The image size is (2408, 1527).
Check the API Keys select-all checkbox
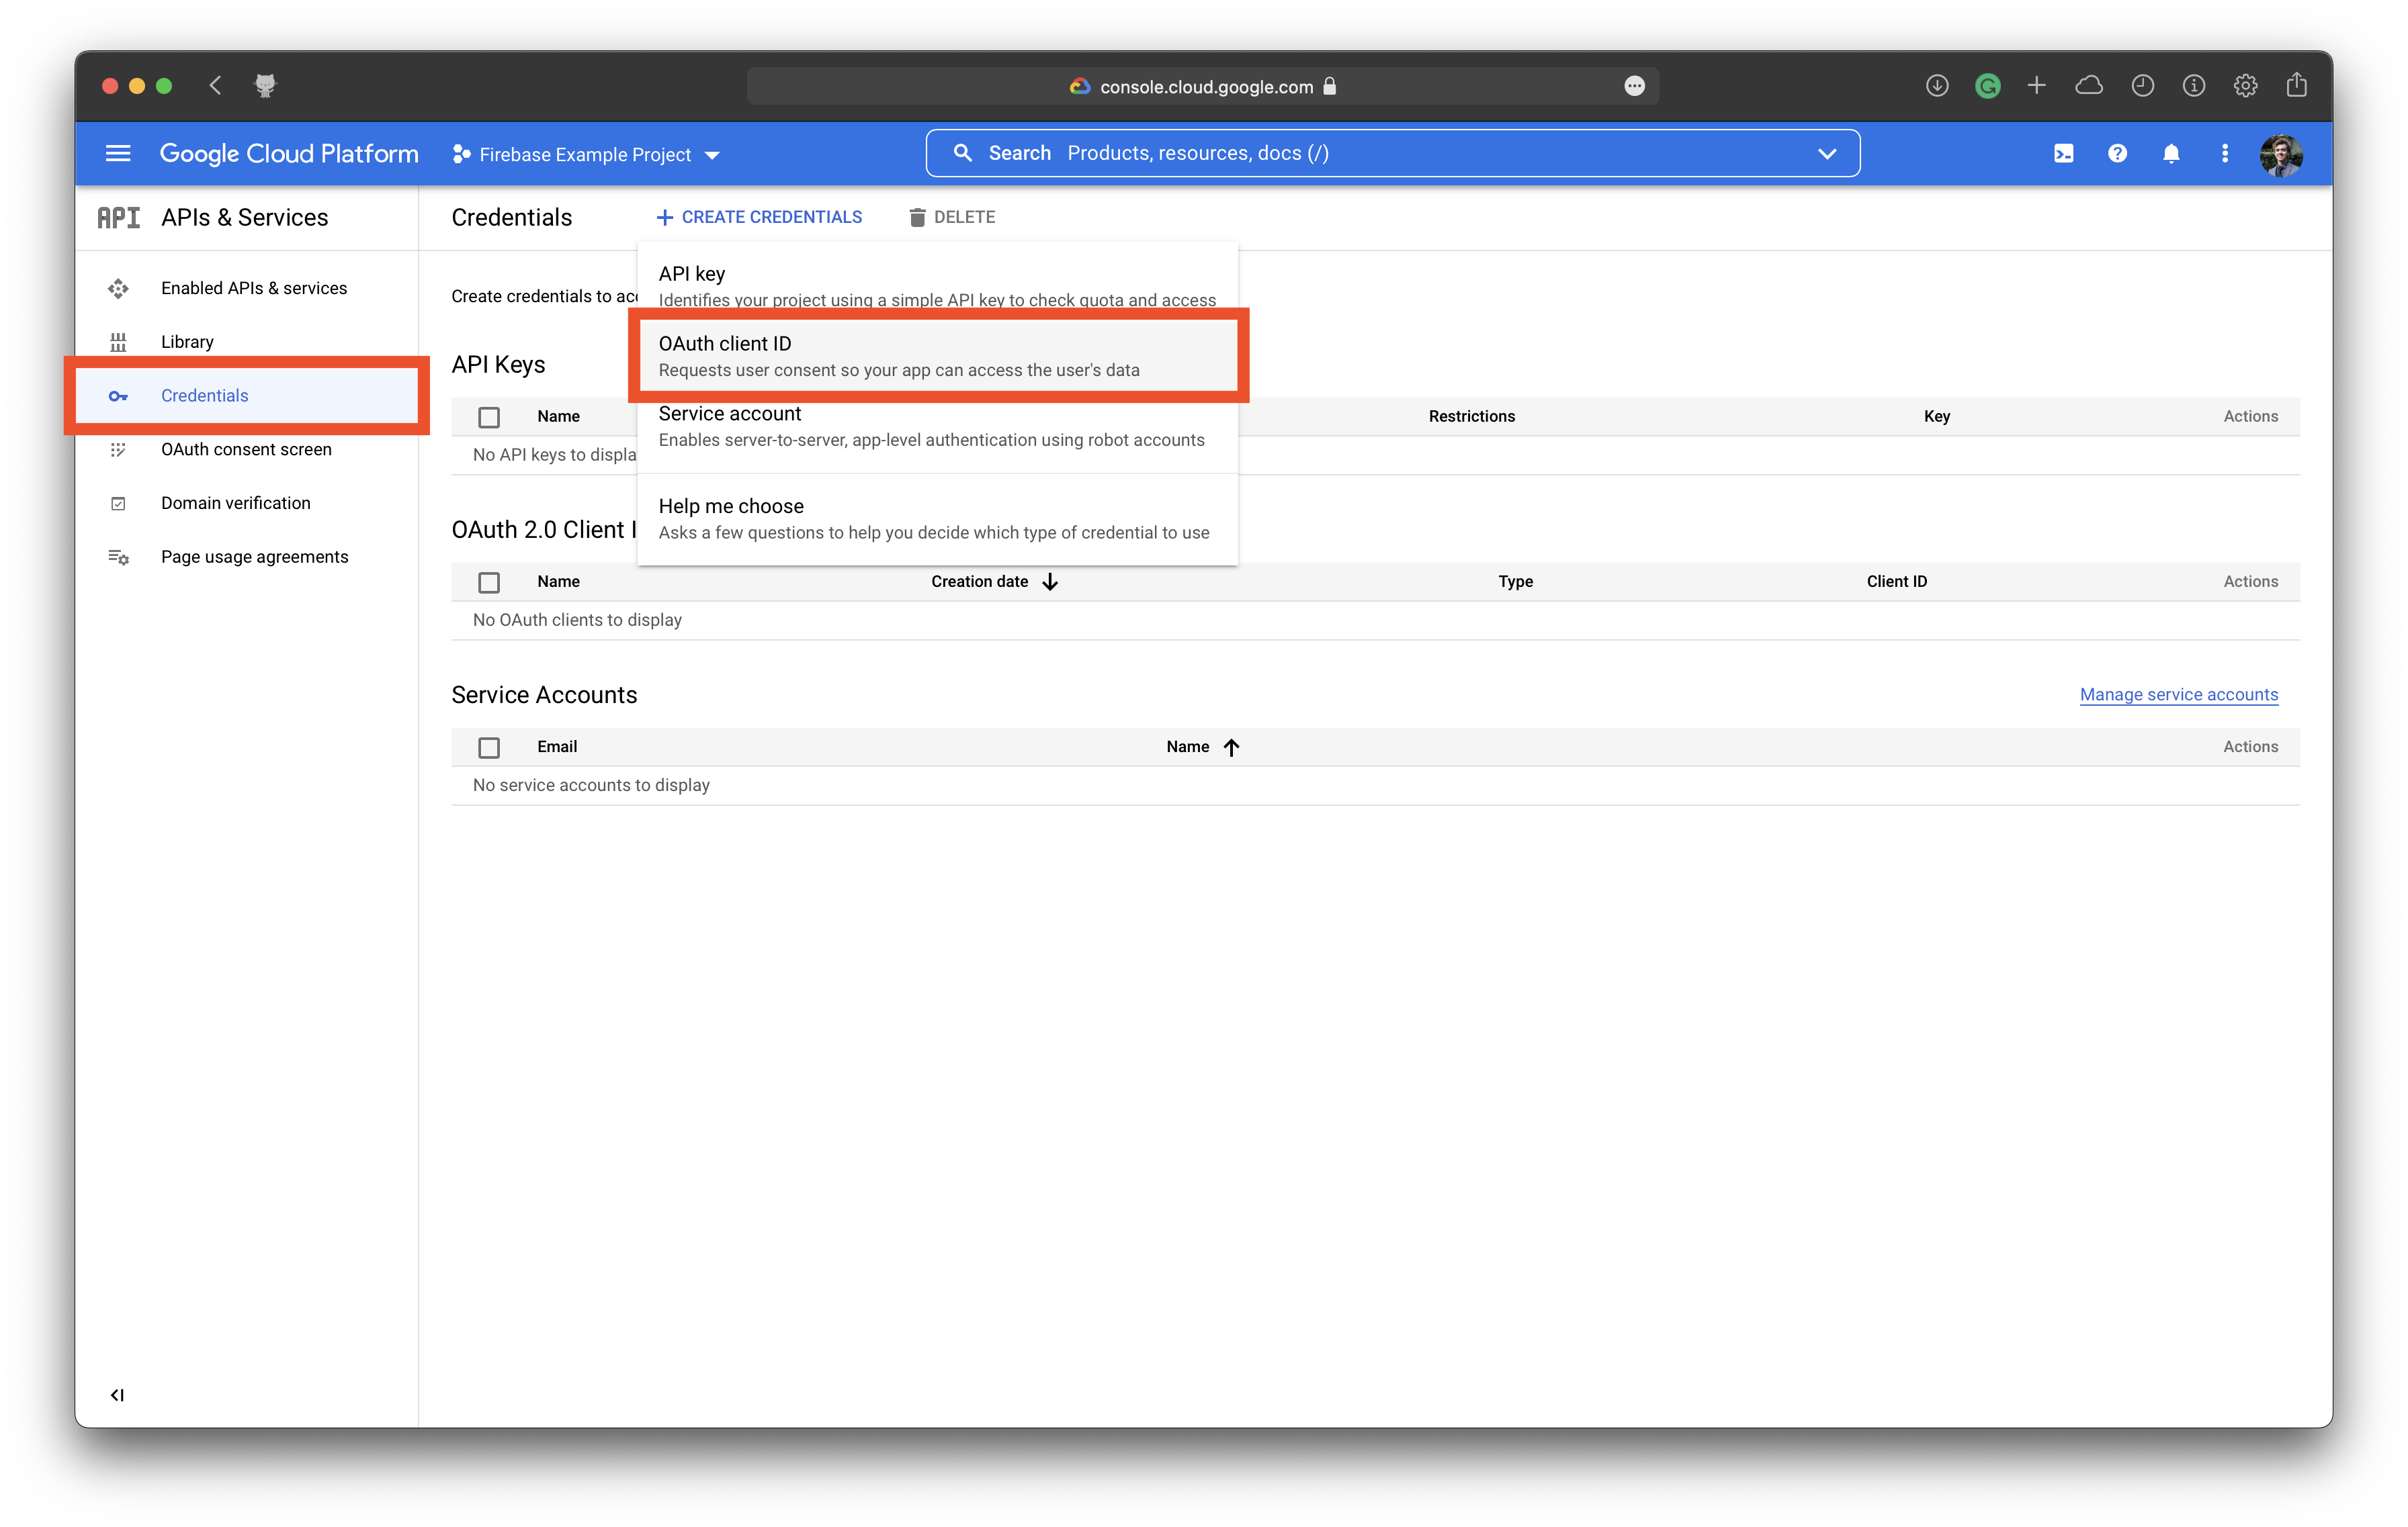[x=489, y=417]
